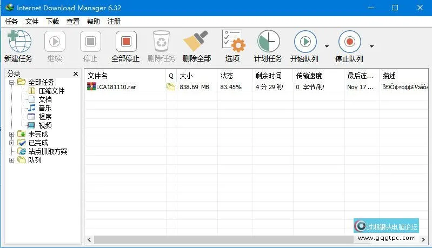The image size is (432, 248).
Task: Click the 83.45% status cell
Action: 231,87
